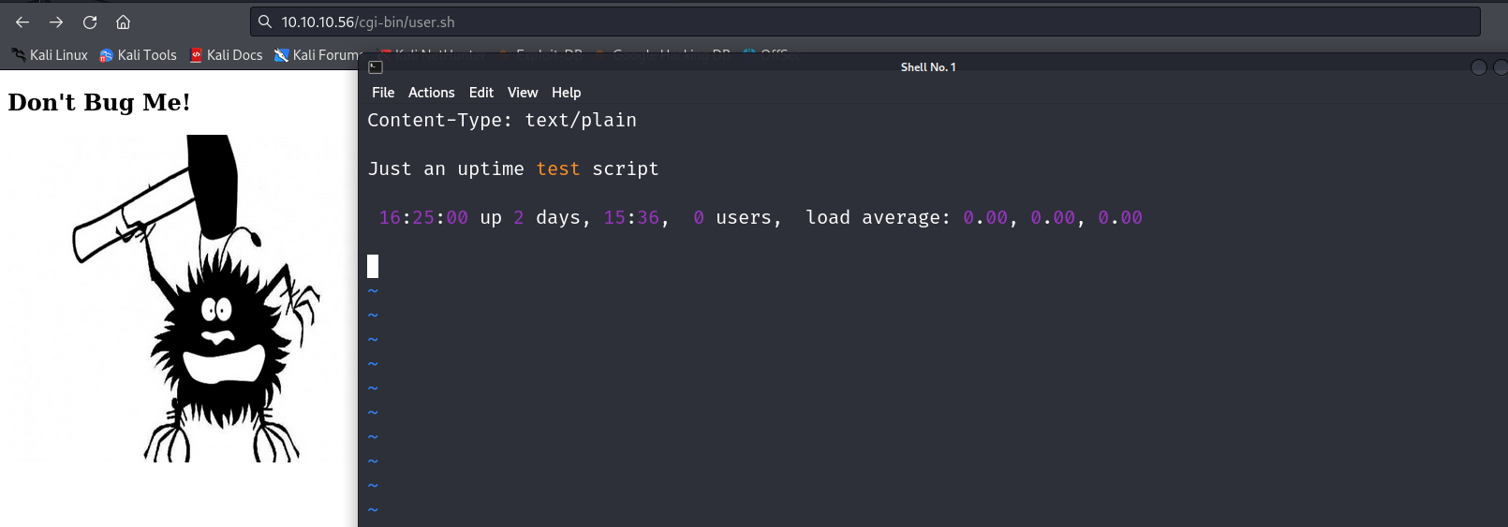The width and height of the screenshot is (1508, 527).
Task: Open the Kali Forums bookmark
Action: tap(317, 55)
